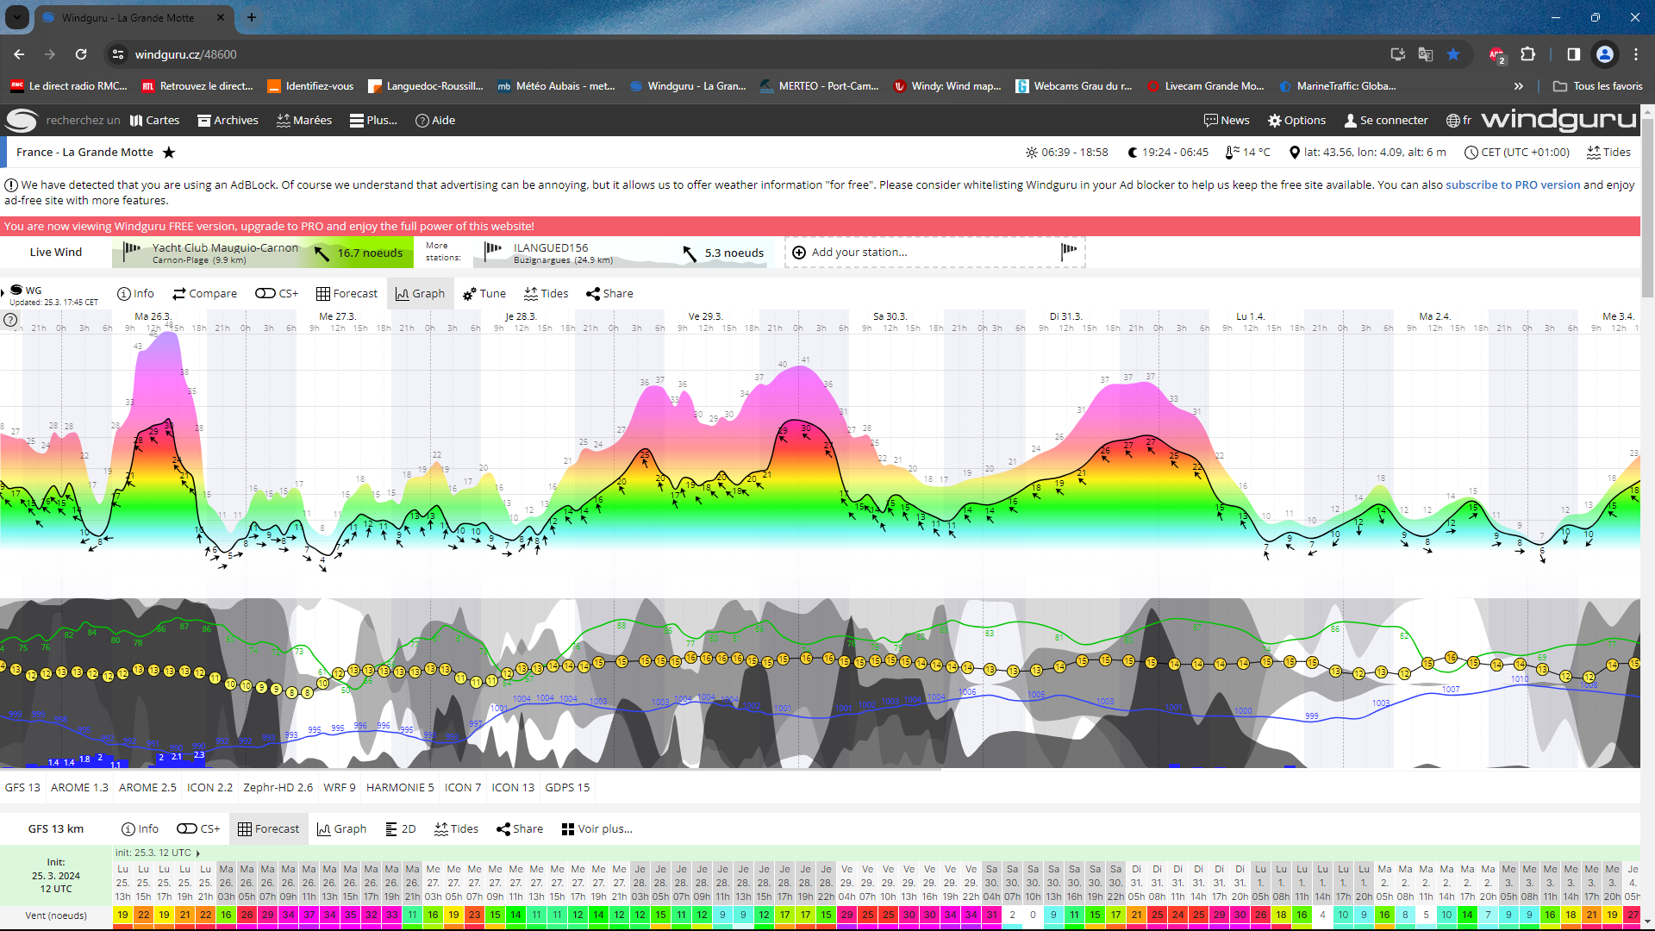Switch GFS 13 km view to 2D
Screen dimensions: 1655x931
tap(400, 829)
